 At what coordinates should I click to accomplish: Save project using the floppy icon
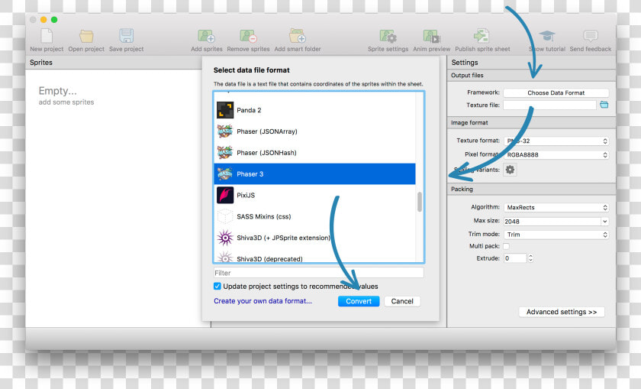click(127, 41)
